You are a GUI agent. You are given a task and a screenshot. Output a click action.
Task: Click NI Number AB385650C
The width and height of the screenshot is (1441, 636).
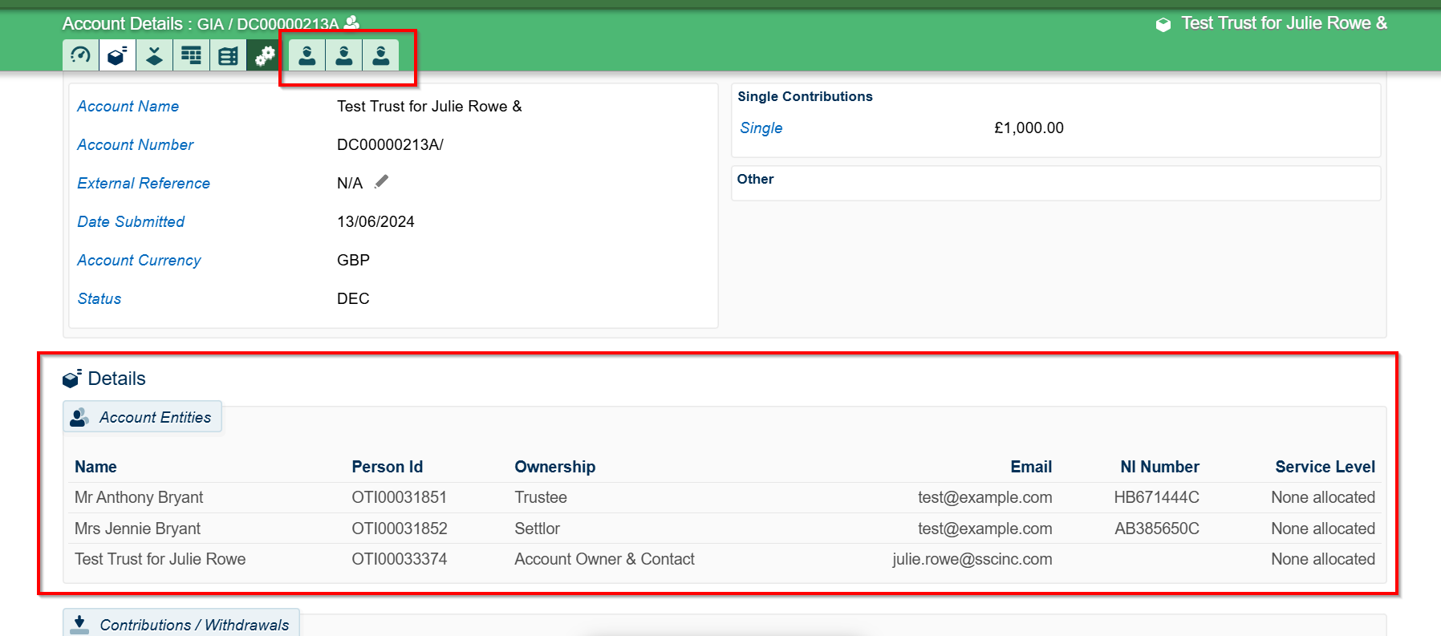[1156, 529]
